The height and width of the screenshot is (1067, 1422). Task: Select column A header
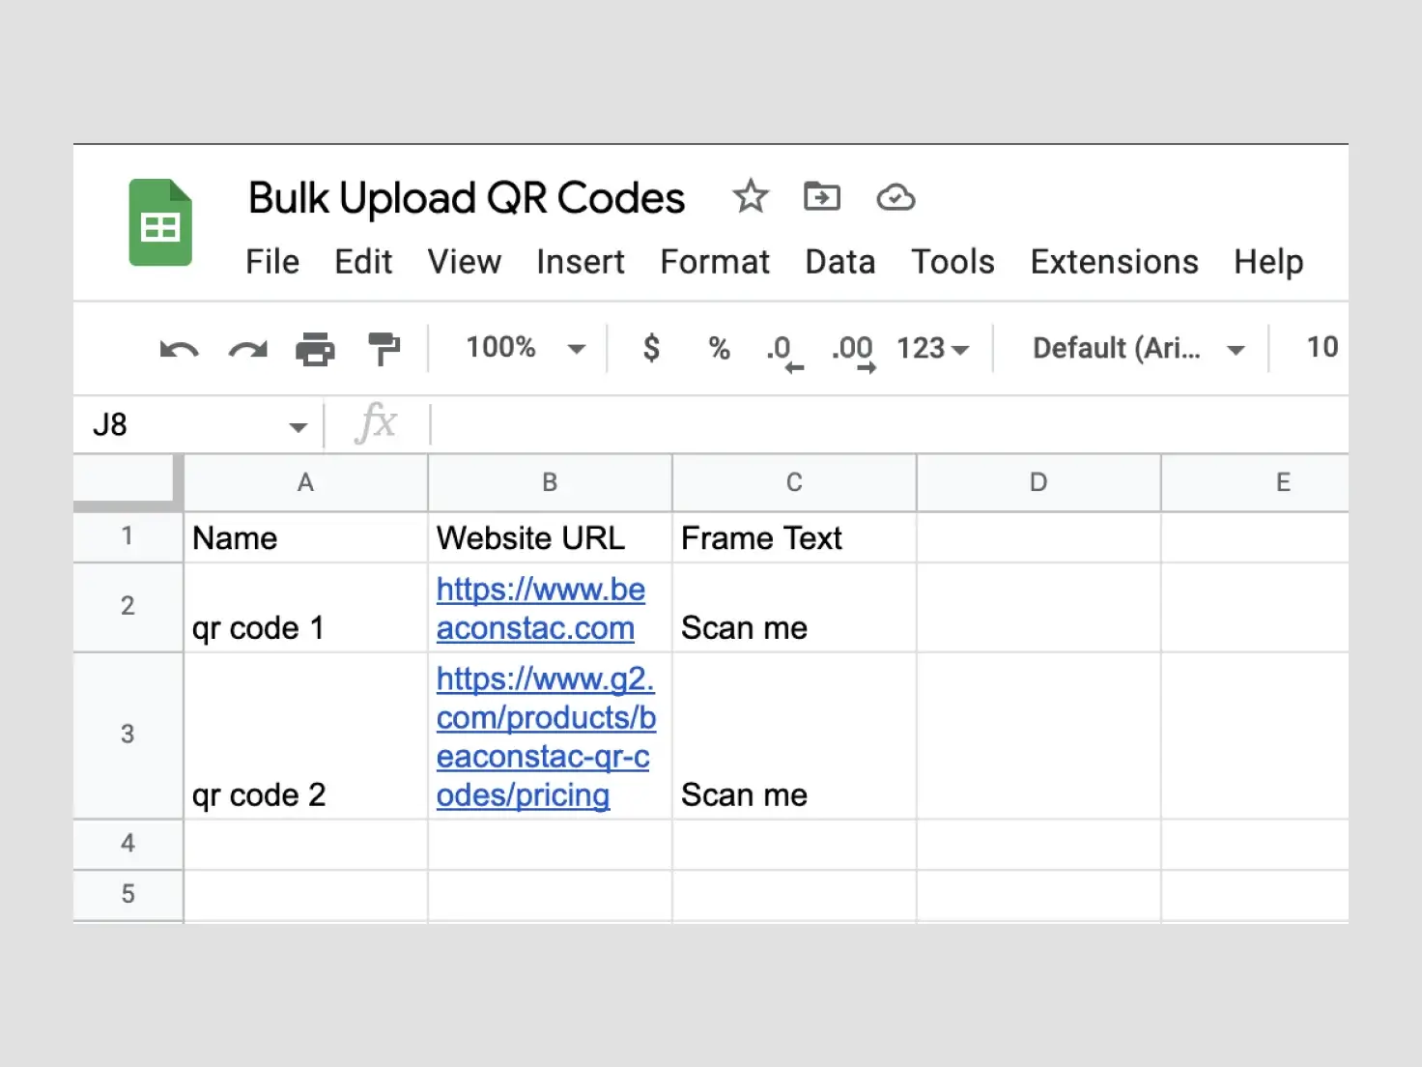[305, 482]
